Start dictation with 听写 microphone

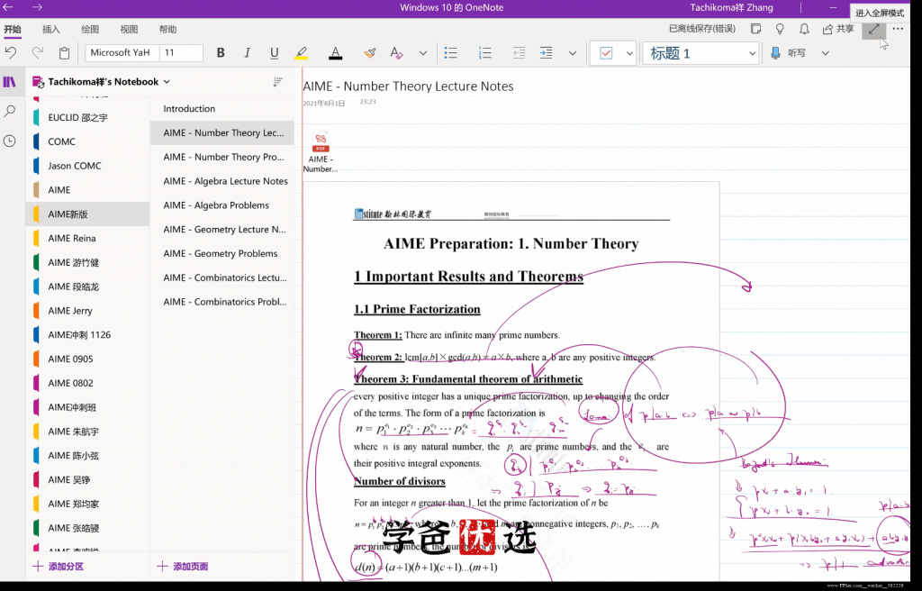pyautogui.click(x=788, y=53)
